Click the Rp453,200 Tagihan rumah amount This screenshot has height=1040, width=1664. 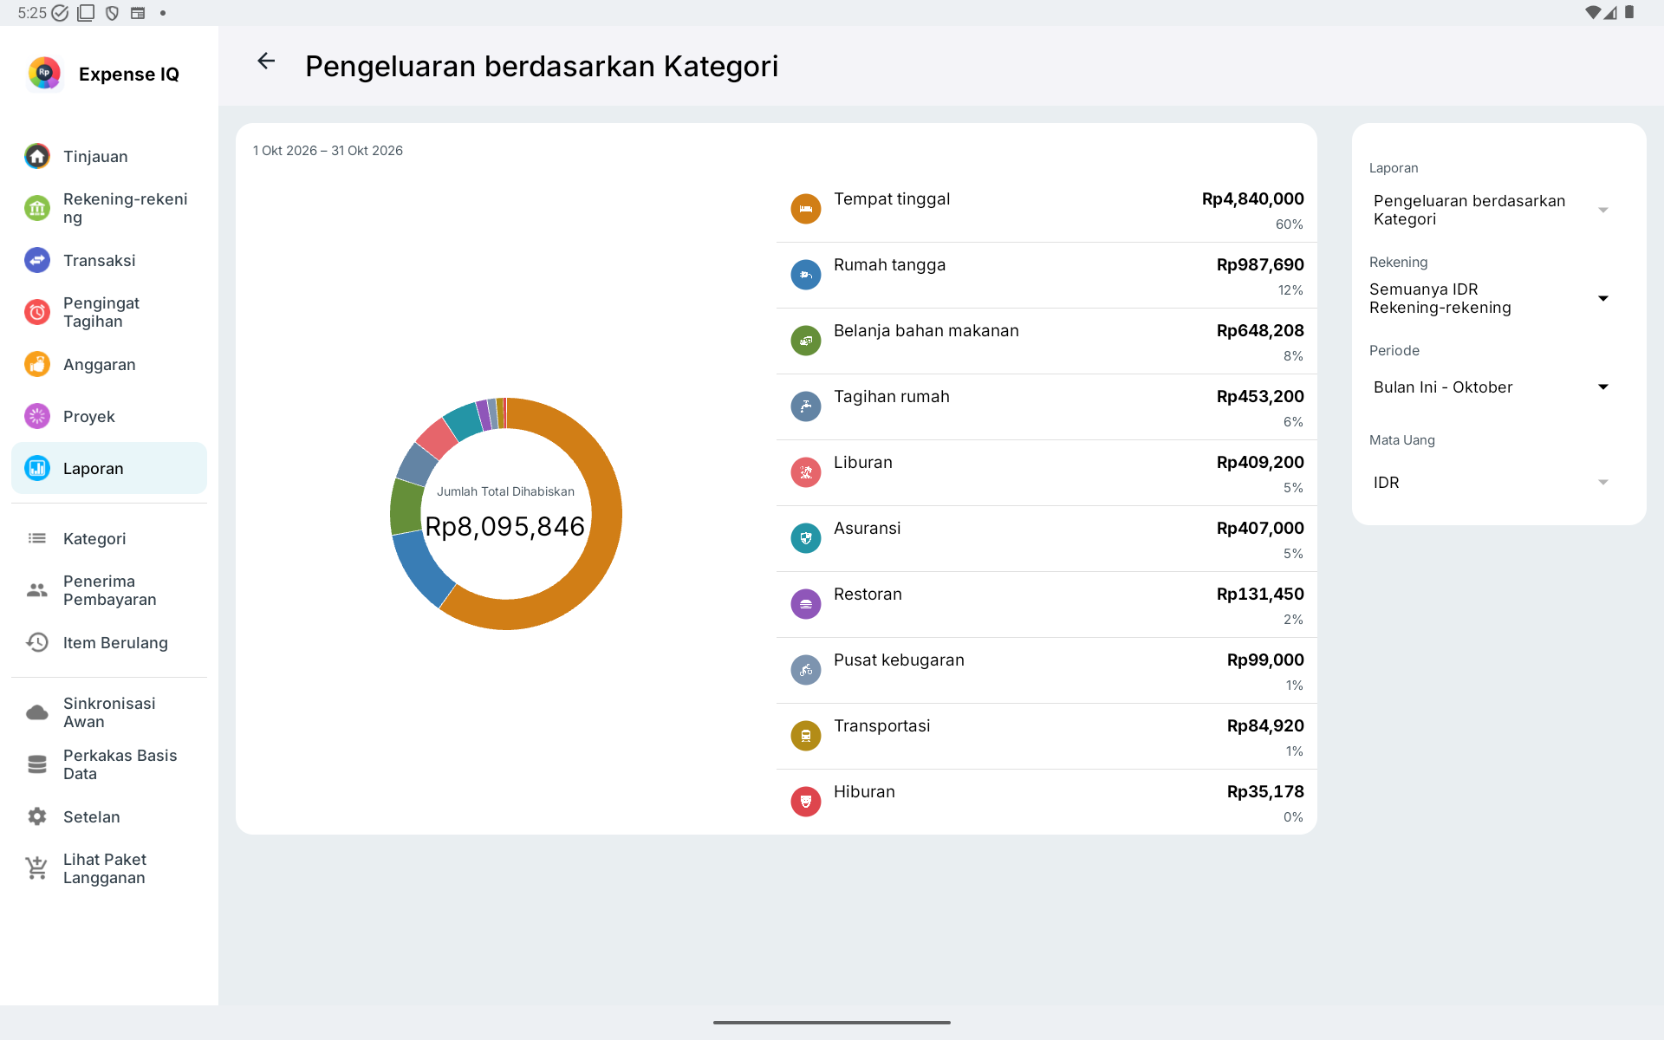pyautogui.click(x=1260, y=397)
